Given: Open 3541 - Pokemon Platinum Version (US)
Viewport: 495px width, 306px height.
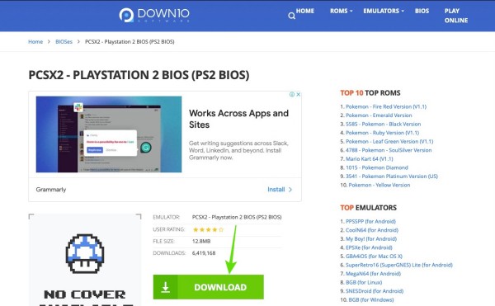Looking at the screenshot, I should click(x=392, y=177).
